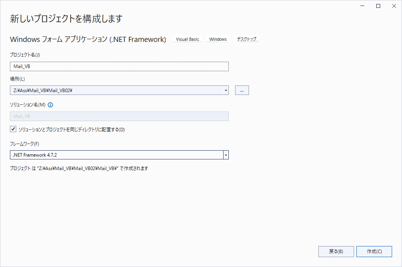The image size is (402, 267).
Task: Open the location path dropdown arrow
Action: tap(226, 90)
